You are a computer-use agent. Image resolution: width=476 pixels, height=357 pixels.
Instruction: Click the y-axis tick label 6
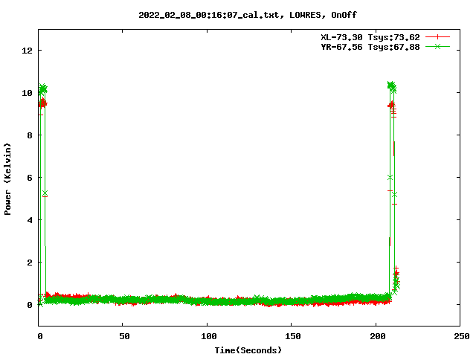30,178
